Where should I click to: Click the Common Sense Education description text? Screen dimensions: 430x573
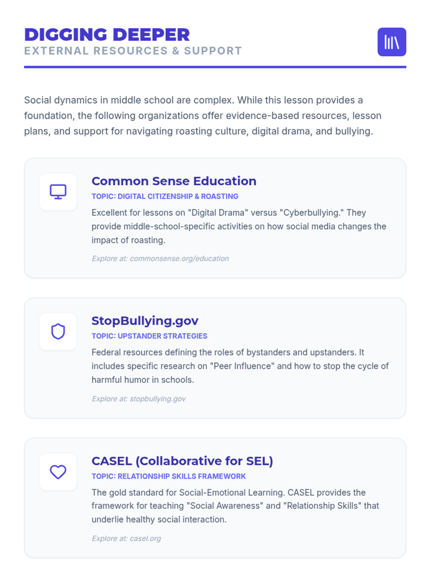coord(238,226)
